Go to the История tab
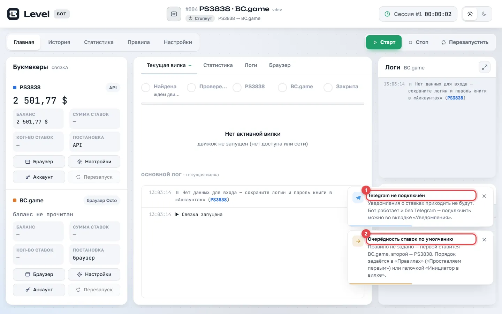502x314 pixels. click(x=59, y=42)
